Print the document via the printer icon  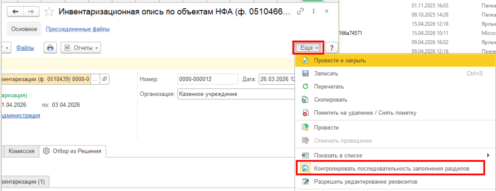click(50, 48)
